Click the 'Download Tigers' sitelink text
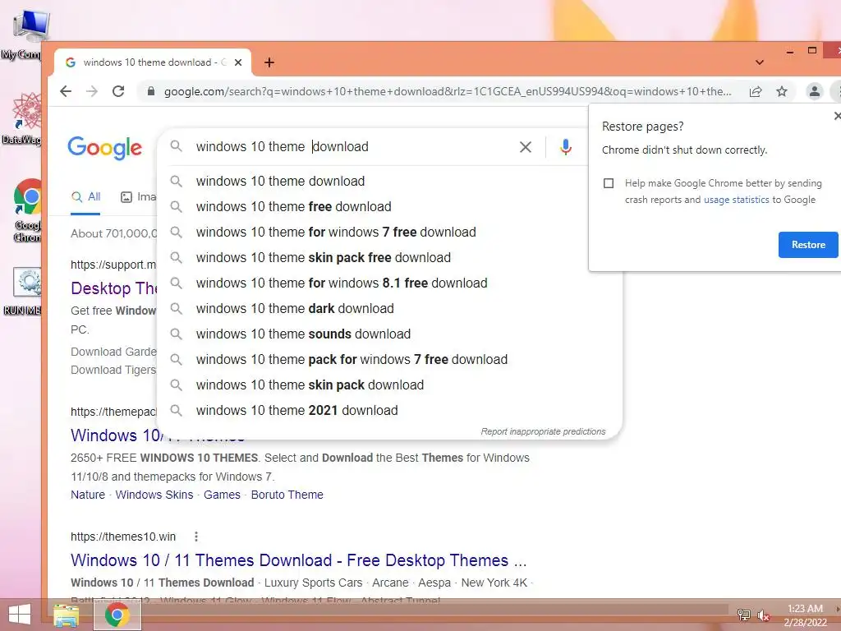Viewport: 841px width, 631px height. 113,370
